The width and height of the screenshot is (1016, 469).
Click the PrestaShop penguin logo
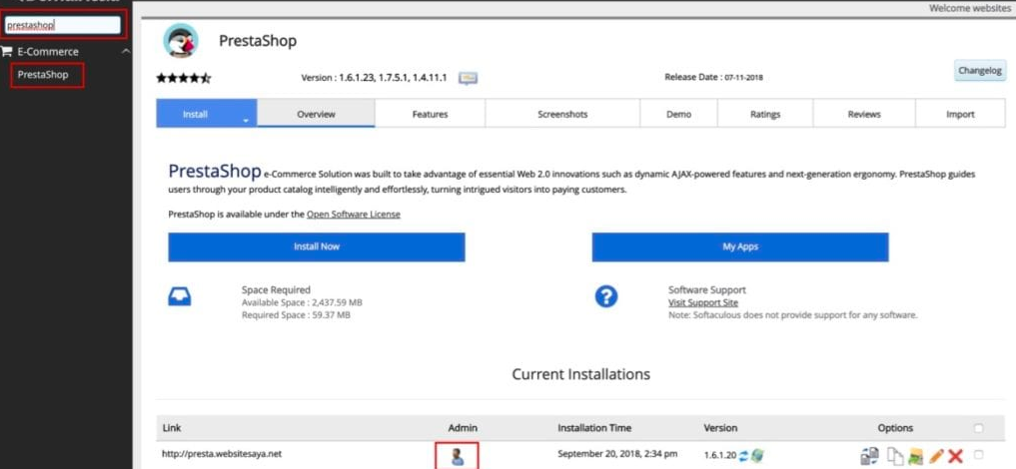click(181, 41)
